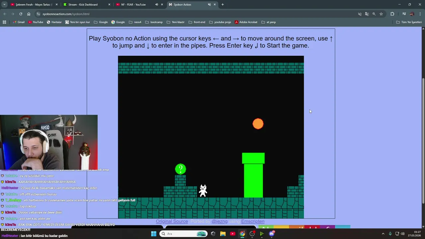
Task: Open OBS Studio from the taskbar
Action: [252, 234]
